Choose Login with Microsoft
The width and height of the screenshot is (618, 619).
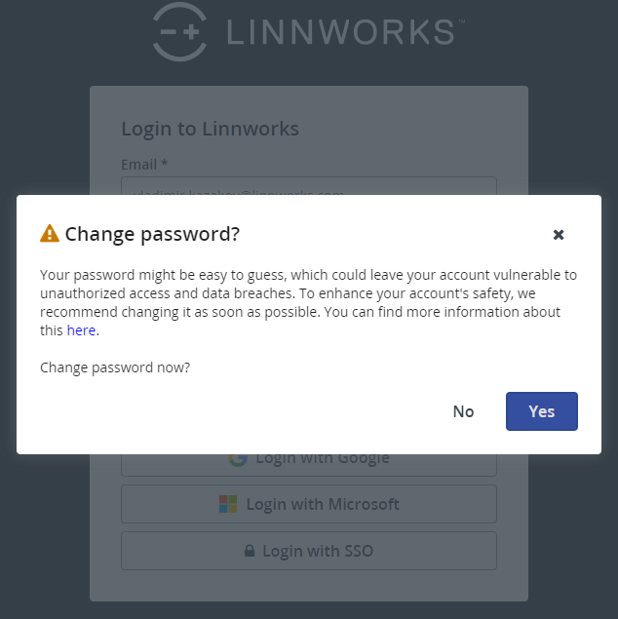click(322, 504)
